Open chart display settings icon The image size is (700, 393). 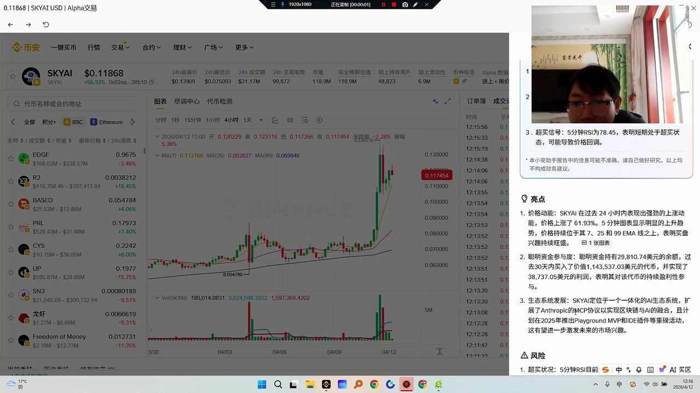pyautogui.click(x=305, y=120)
